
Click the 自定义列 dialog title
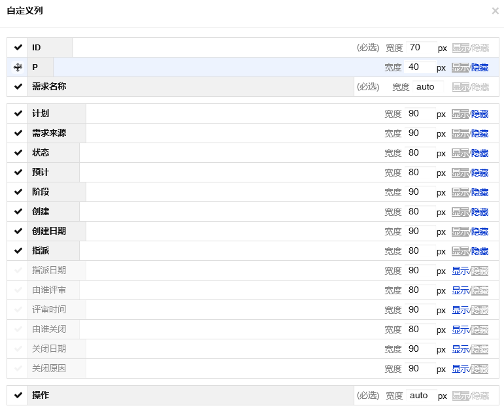[25, 10]
